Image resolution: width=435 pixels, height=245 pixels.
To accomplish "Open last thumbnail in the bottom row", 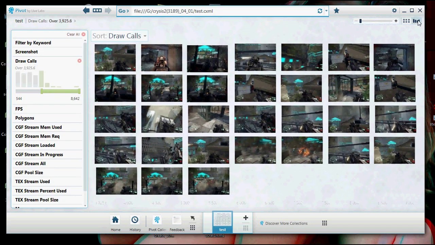I will click(x=209, y=181).
